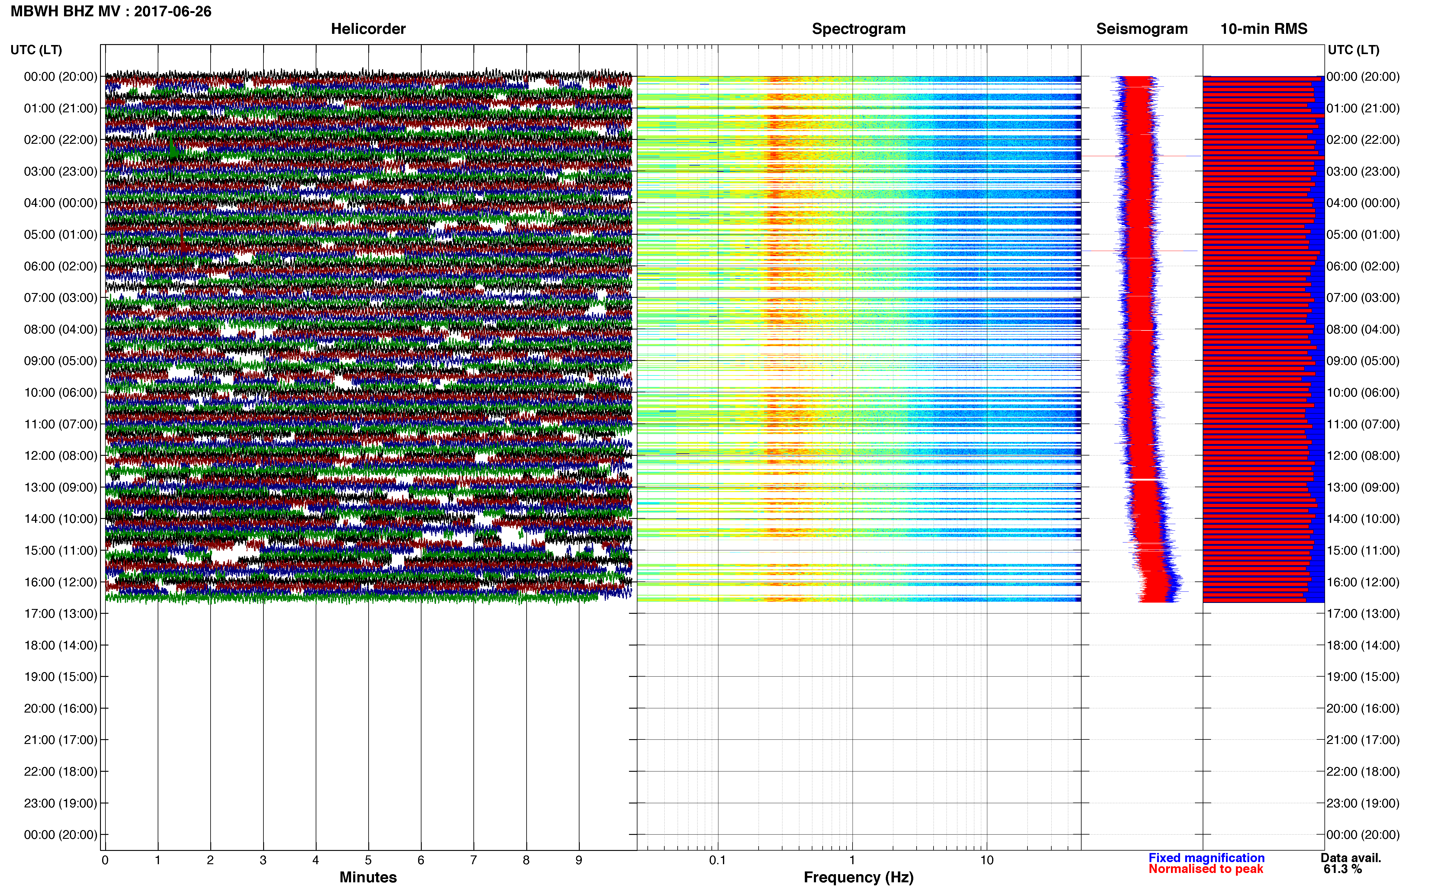Click '16:00 (12:00)' on the RMS panel time axis
Viewport: 1432px width, 895px height.
tap(1363, 582)
